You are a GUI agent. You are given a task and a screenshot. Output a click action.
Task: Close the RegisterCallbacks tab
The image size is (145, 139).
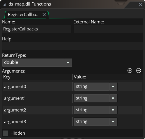[44, 15]
